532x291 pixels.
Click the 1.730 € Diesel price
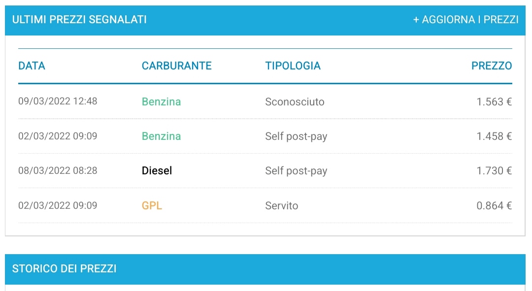pos(494,171)
